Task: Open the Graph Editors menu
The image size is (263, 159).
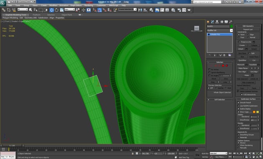Action: click(76, 5)
